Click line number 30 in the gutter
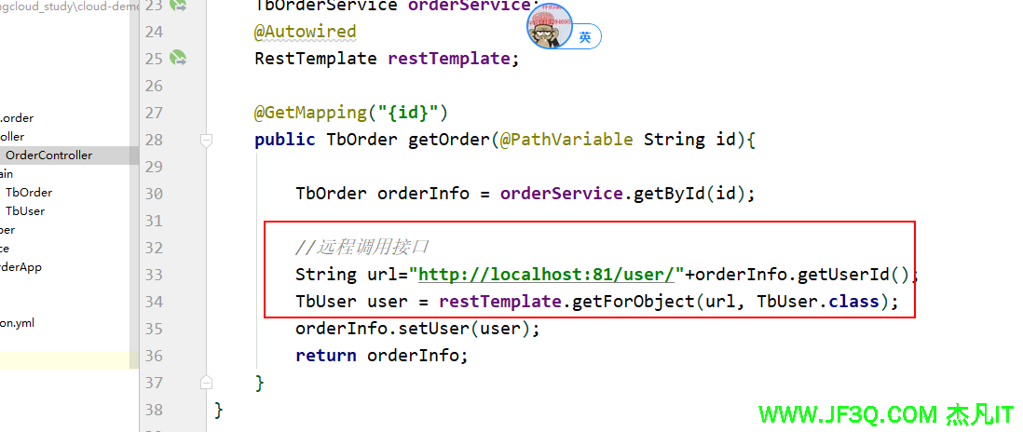This screenshot has width=1023, height=432. pos(153,194)
